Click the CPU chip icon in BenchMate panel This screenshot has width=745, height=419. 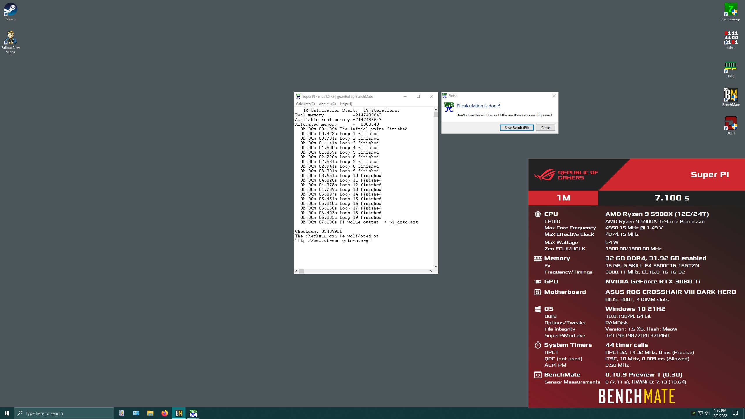click(538, 214)
